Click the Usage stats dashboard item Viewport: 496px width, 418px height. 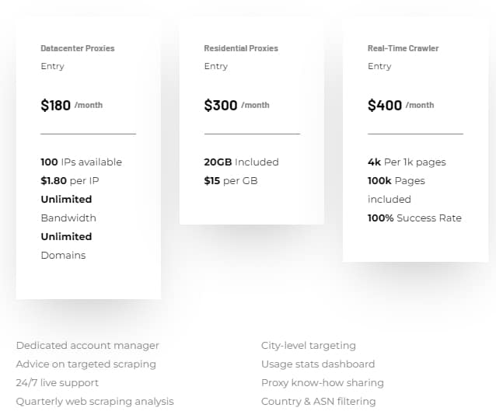318,364
